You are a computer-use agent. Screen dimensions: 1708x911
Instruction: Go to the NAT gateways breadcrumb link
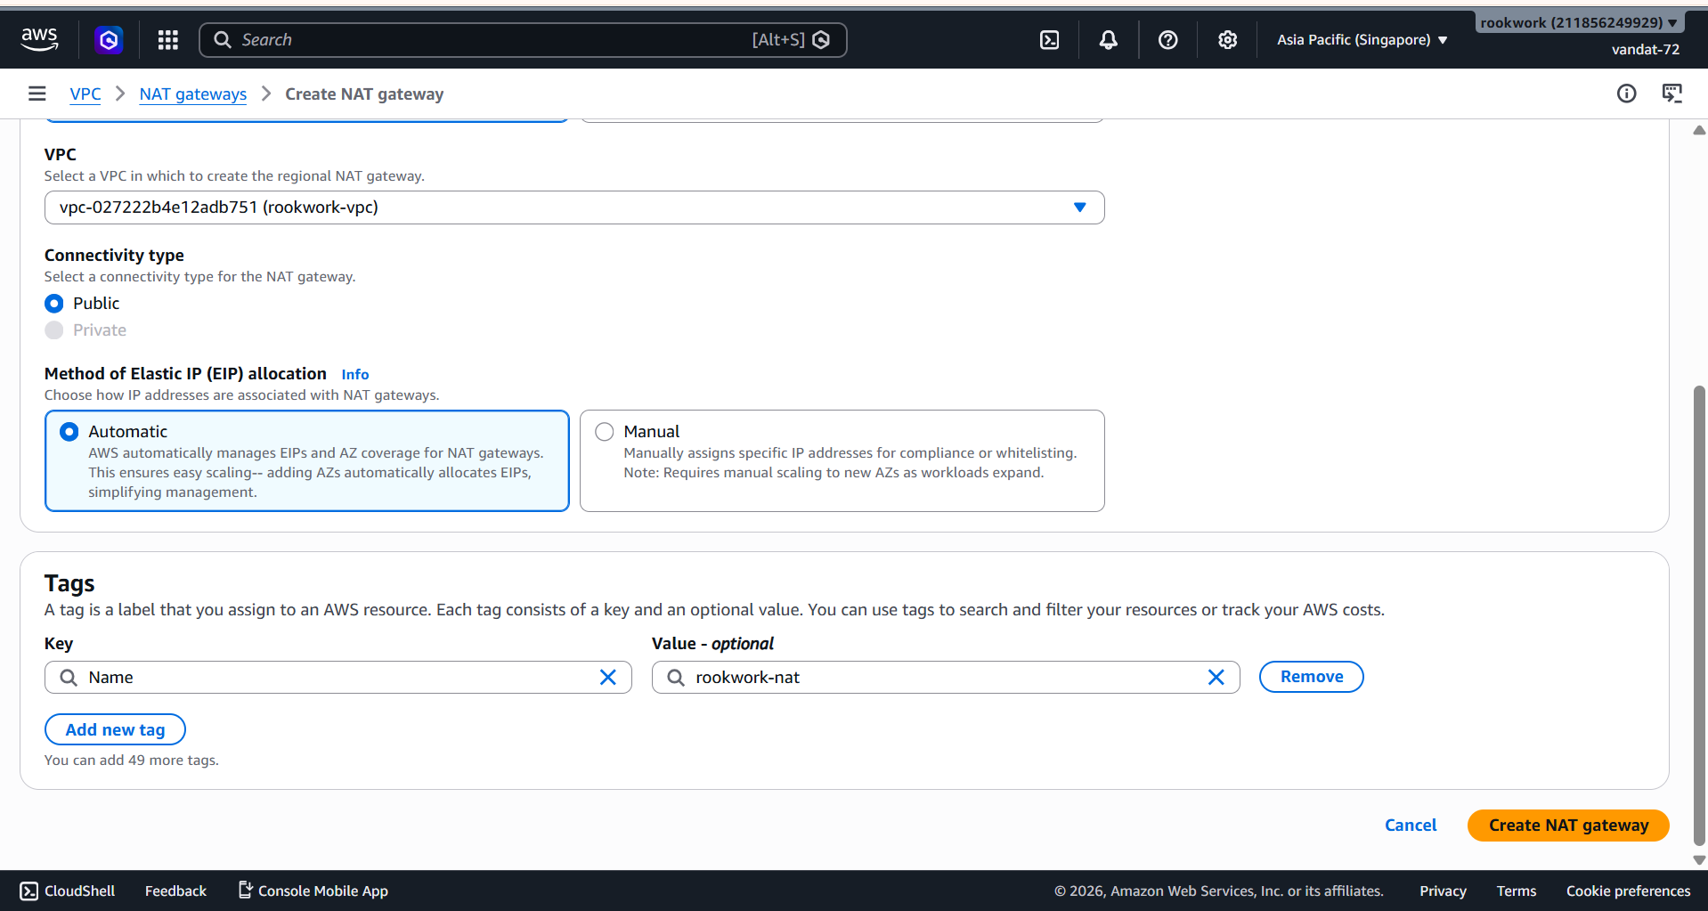[193, 94]
